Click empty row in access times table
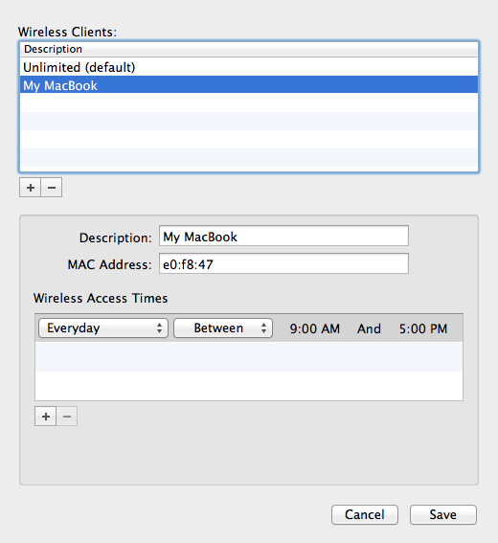This screenshot has width=498, height=543. [249, 356]
